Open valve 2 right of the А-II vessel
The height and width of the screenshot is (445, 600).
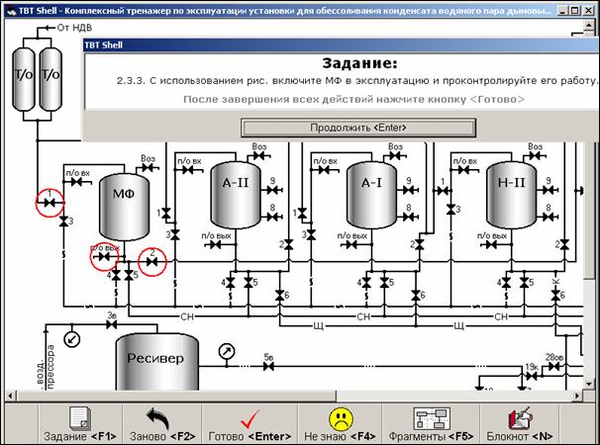(x=288, y=244)
